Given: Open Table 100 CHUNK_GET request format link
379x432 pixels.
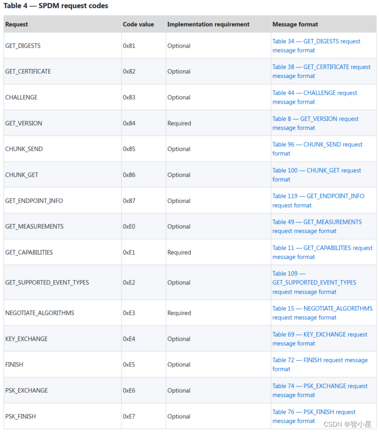Looking at the screenshot, I should pos(317,174).
